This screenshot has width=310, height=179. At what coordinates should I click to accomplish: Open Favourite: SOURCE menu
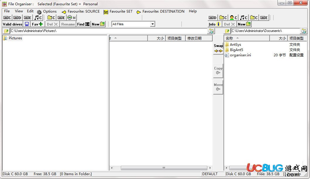tap(81, 11)
